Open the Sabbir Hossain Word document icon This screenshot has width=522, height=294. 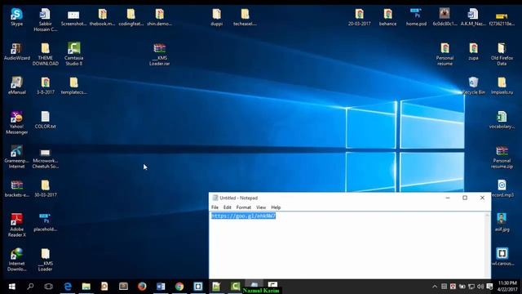tap(46, 20)
